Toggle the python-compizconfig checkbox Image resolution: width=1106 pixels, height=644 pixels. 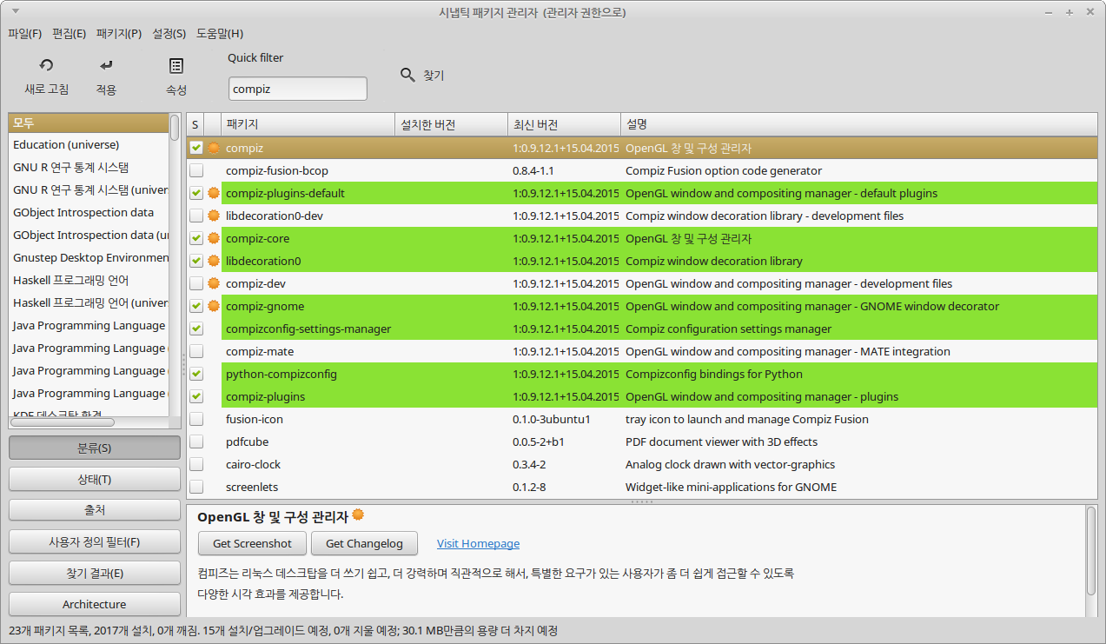pyautogui.click(x=196, y=374)
